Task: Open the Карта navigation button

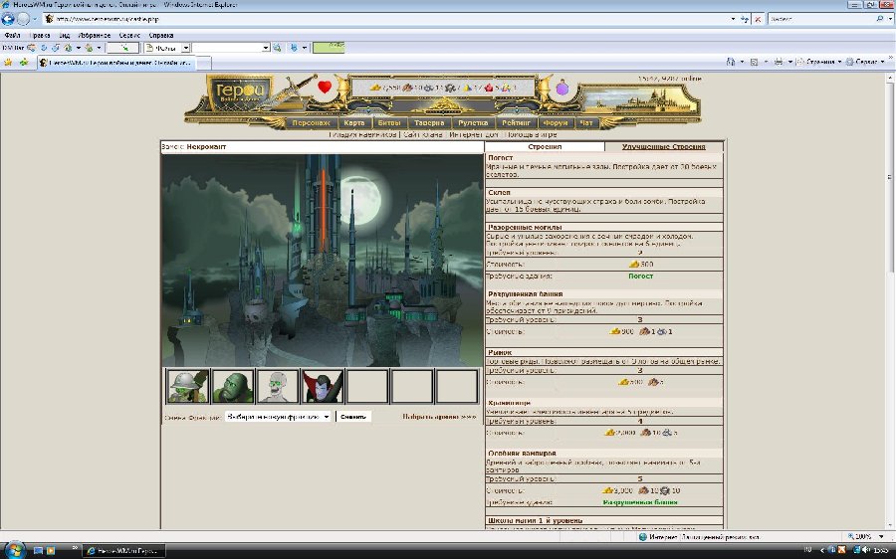Action: pos(354,122)
